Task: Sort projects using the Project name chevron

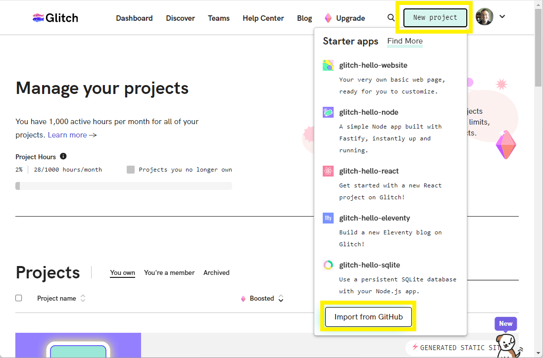Action: pos(83,298)
